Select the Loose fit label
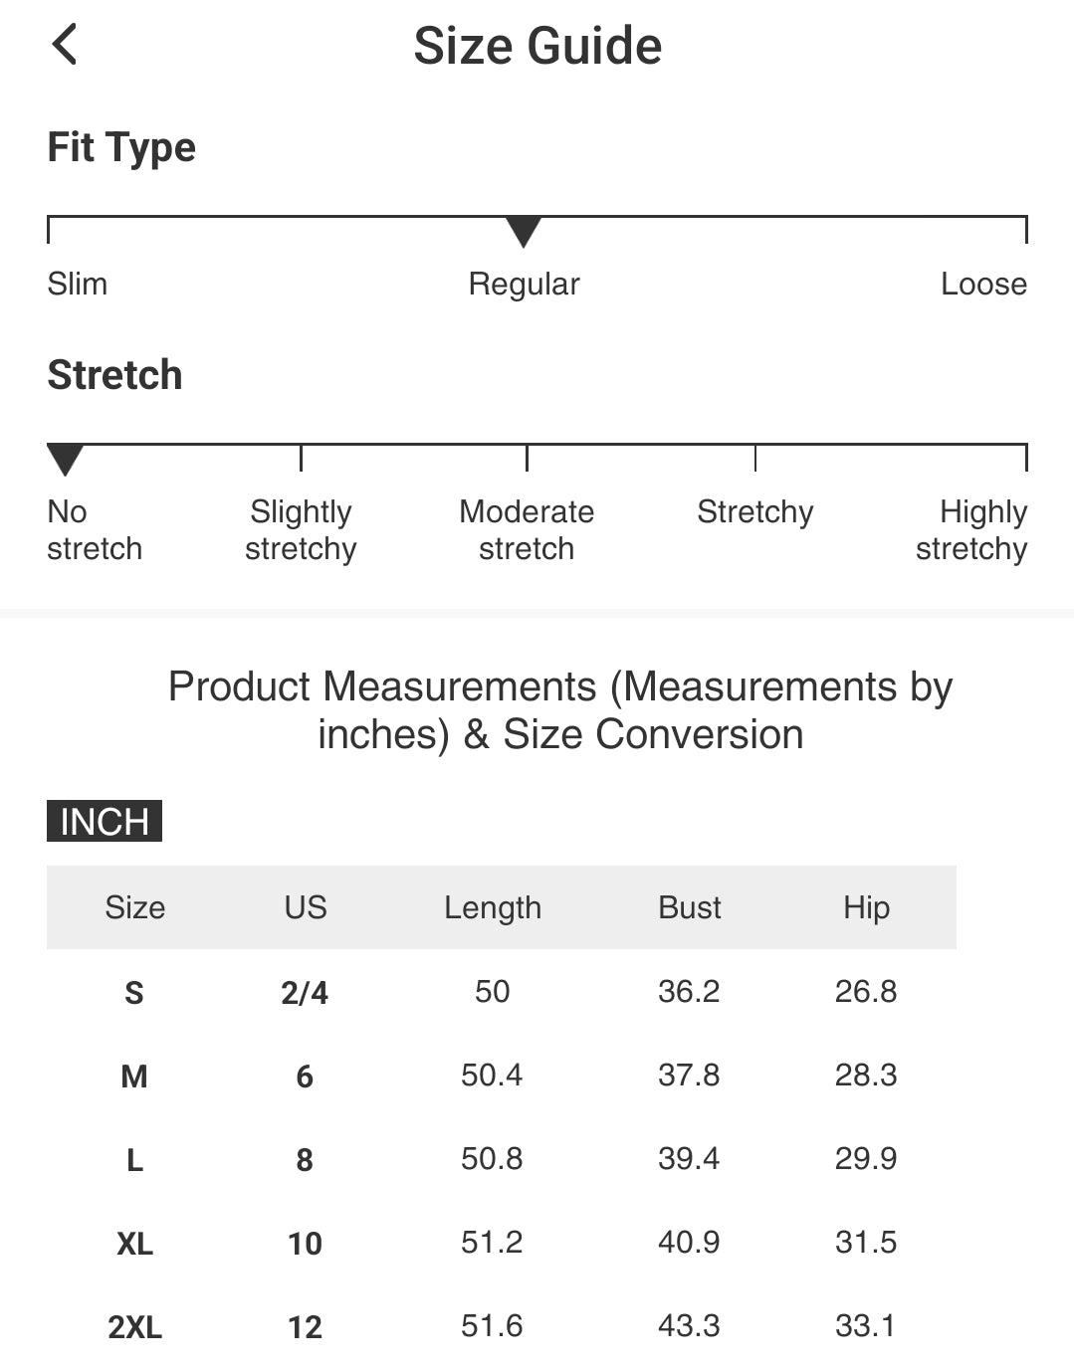Screen dimensions: 1074x1371 click(983, 284)
